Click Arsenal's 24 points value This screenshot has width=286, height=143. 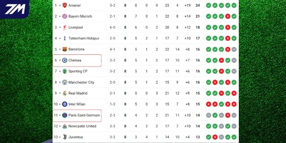point(198,5)
